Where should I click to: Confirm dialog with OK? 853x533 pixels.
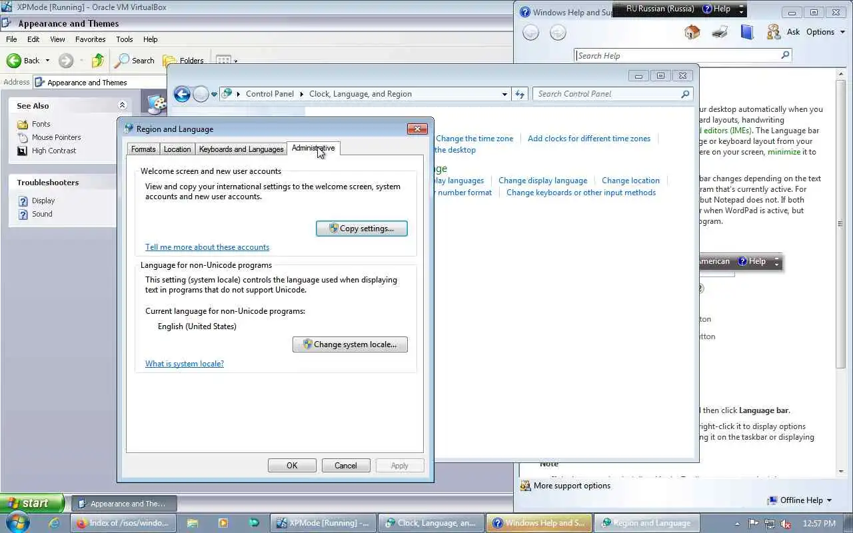coord(292,466)
